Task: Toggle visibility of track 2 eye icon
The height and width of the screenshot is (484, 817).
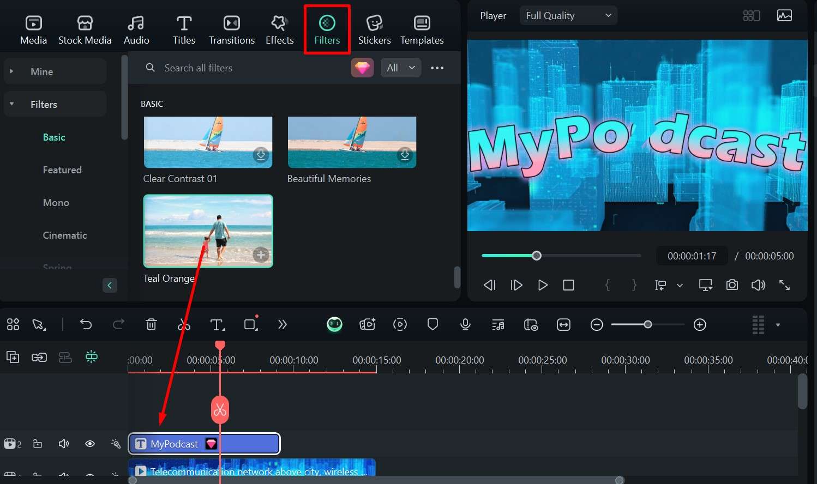Action: click(x=90, y=444)
